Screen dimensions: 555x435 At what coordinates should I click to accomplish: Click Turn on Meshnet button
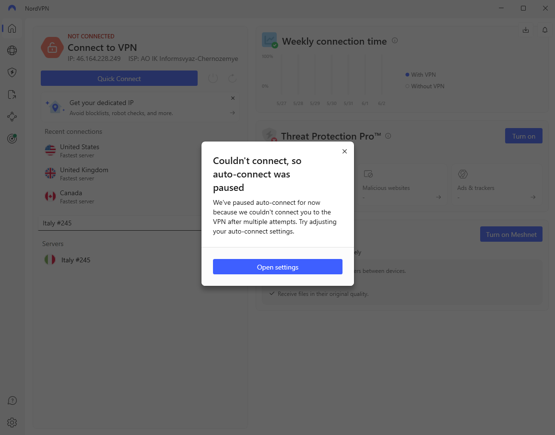point(511,235)
